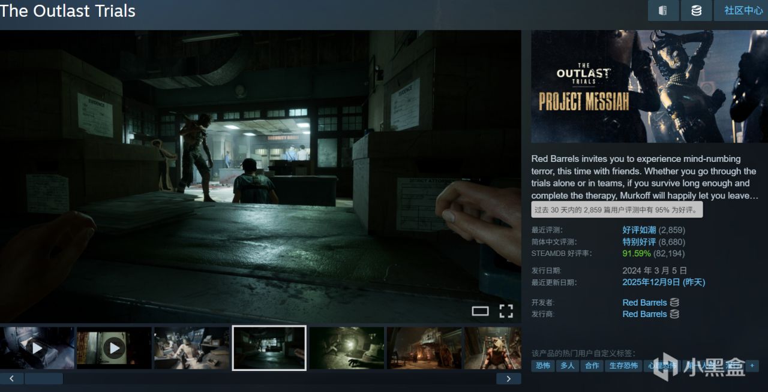Click the 发行日期 2024年3月5日 value
Image resolution: width=768 pixels, height=392 pixels.
click(655, 270)
